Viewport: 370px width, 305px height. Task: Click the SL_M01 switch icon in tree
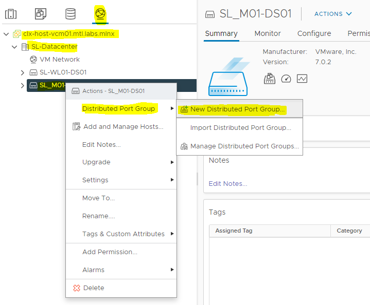click(33, 85)
